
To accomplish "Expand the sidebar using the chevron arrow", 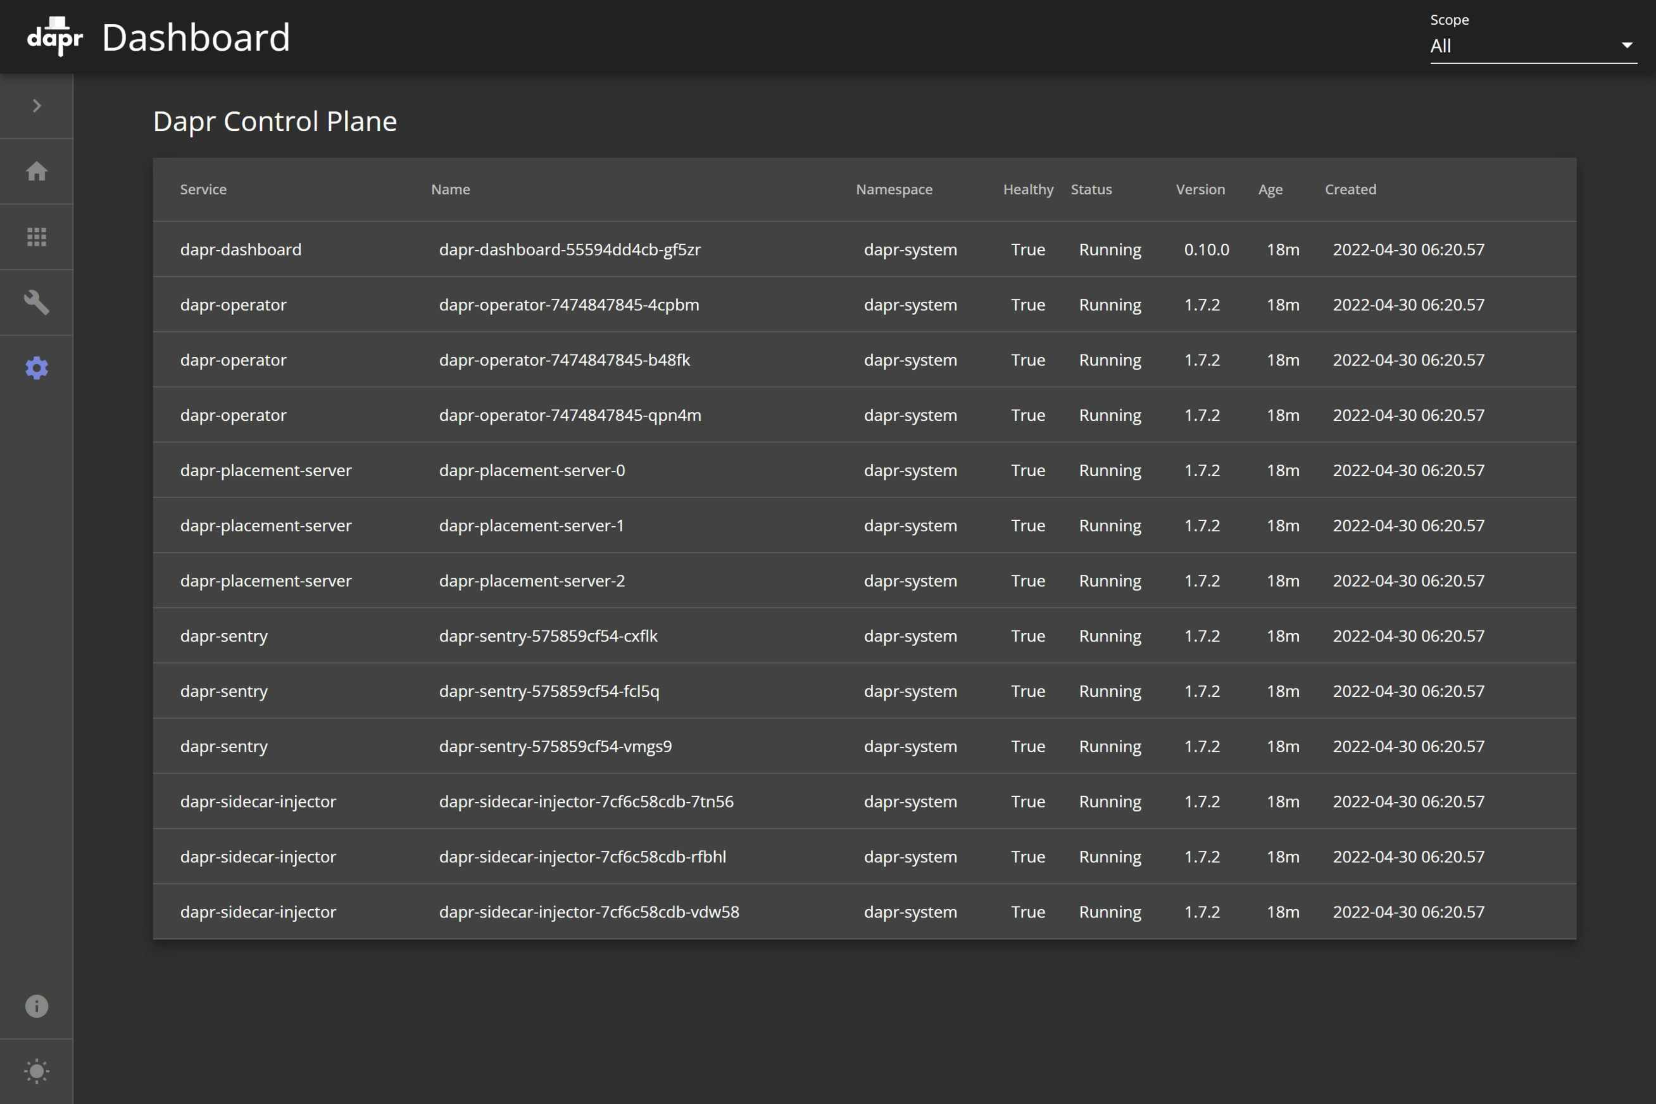I will 37,106.
